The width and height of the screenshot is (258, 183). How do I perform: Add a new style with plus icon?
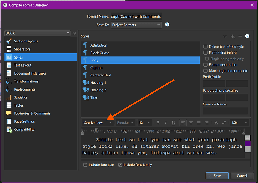(233, 36)
